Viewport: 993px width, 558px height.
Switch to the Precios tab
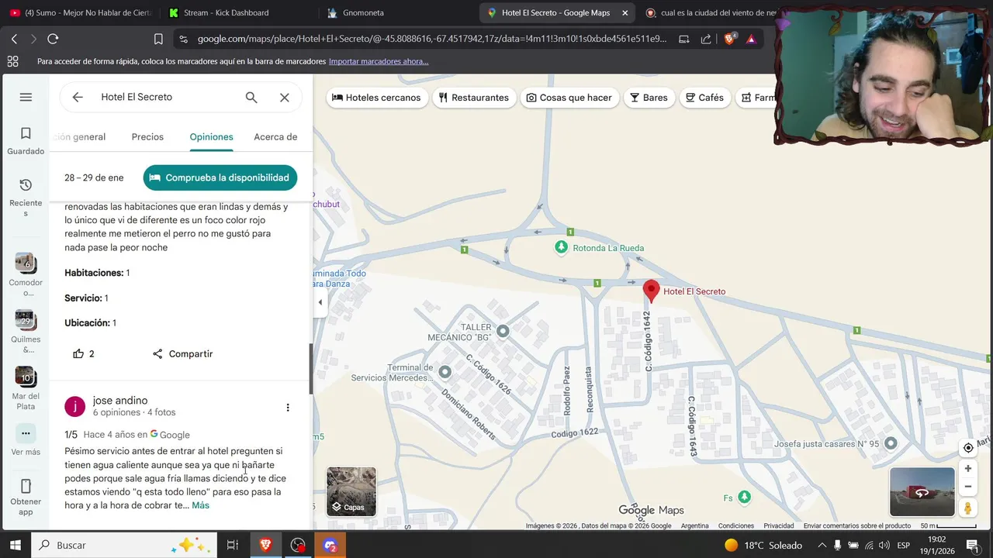(x=147, y=136)
